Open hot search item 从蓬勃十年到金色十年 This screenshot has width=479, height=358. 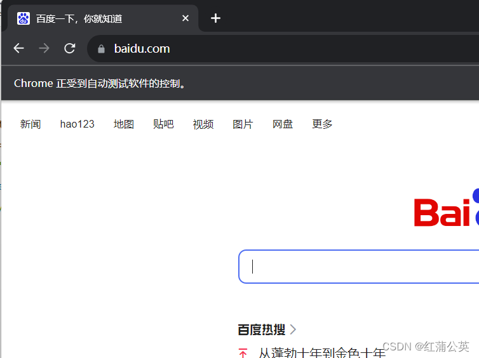coord(322,353)
